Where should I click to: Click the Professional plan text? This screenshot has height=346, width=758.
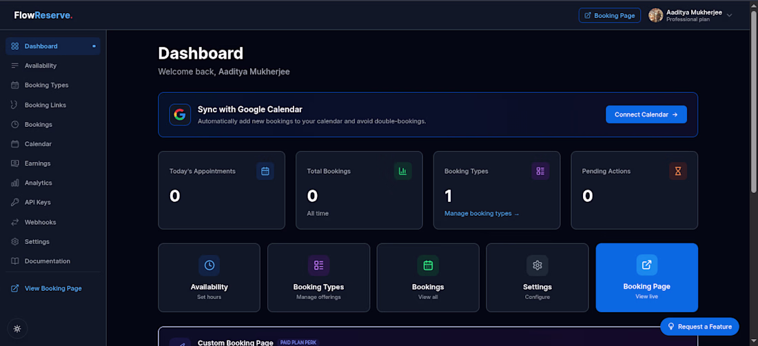pyautogui.click(x=688, y=20)
